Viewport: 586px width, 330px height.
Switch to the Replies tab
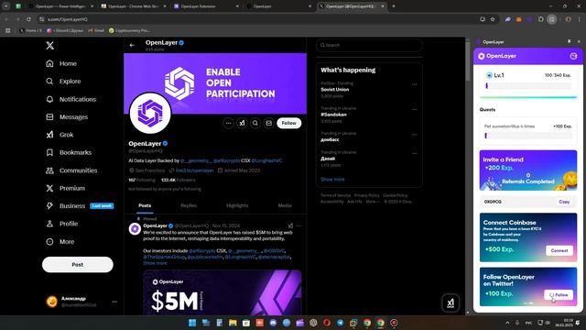pyautogui.click(x=189, y=205)
